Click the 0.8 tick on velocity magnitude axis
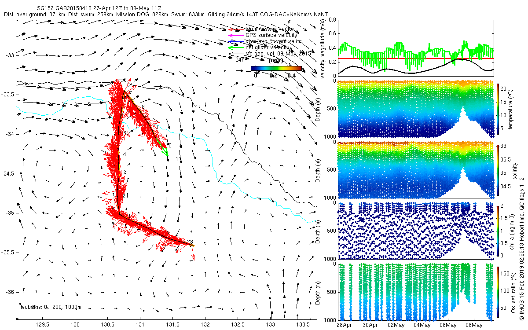This screenshot has height=330, width=528. pos(332,20)
